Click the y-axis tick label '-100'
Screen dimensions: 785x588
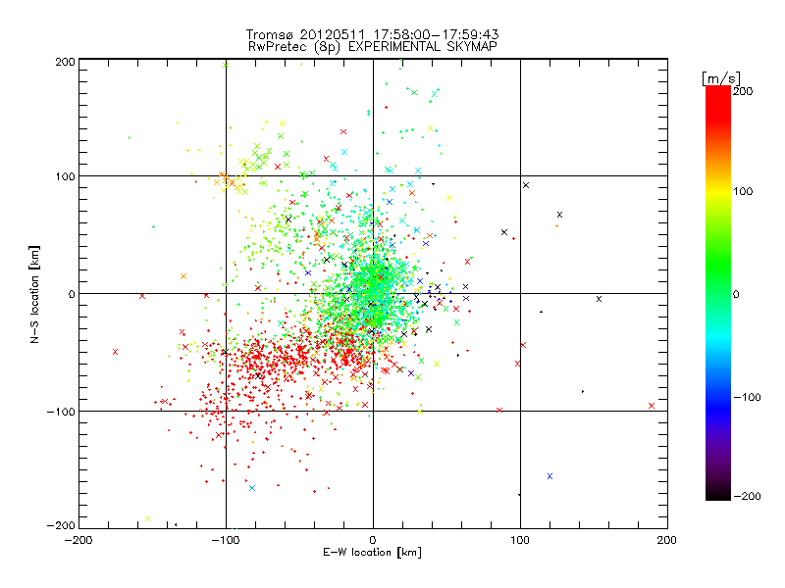(x=61, y=412)
